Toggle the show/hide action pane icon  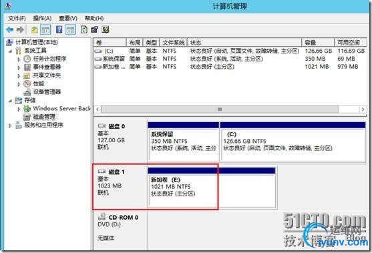71,29
